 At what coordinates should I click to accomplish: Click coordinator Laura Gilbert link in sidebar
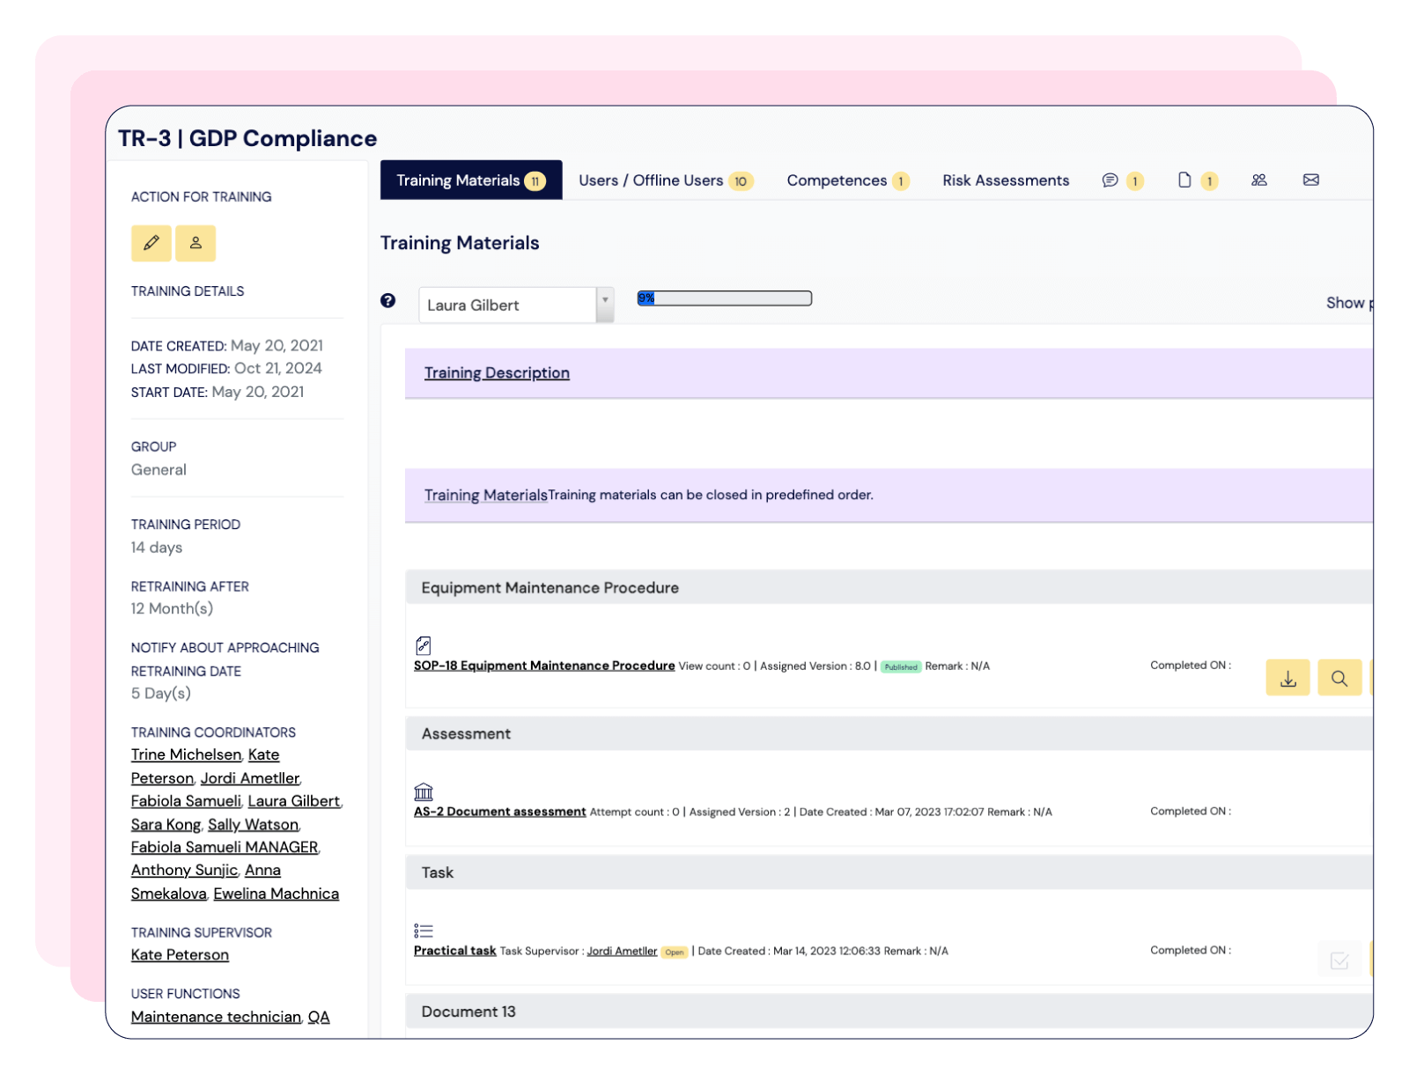pyautogui.click(x=293, y=802)
